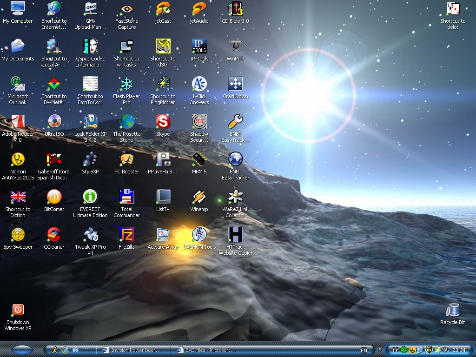
Task: Select the CCleaner icon
Action: (x=54, y=234)
